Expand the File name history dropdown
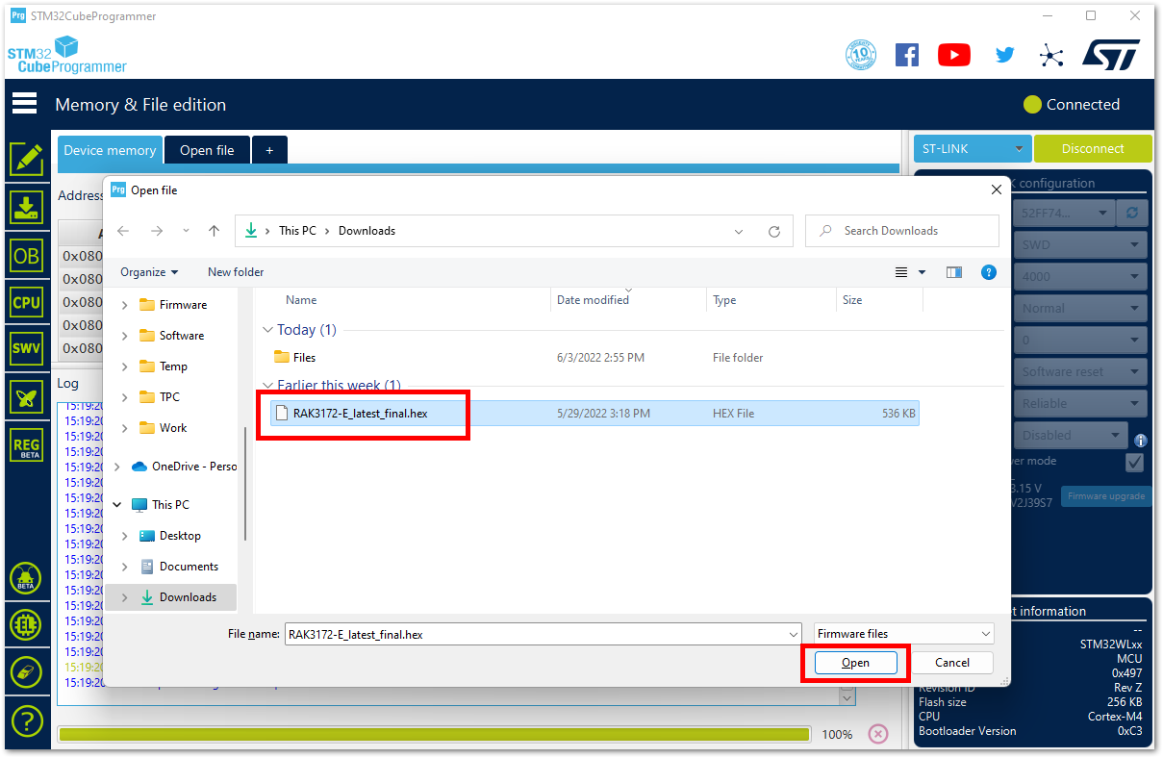This screenshot has height=758, width=1163. point(793,635)
